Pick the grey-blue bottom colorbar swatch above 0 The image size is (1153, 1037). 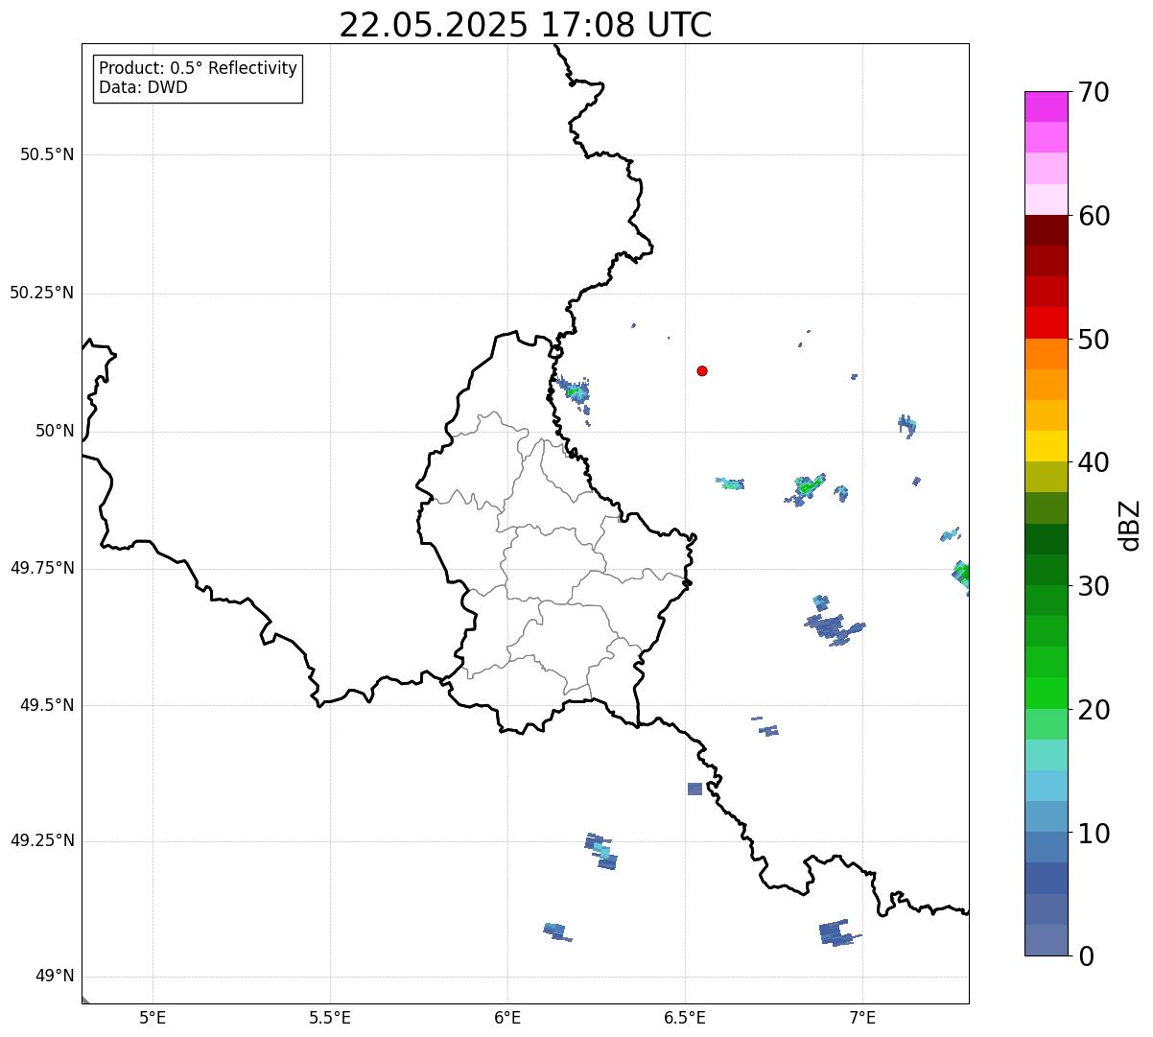1046,940
